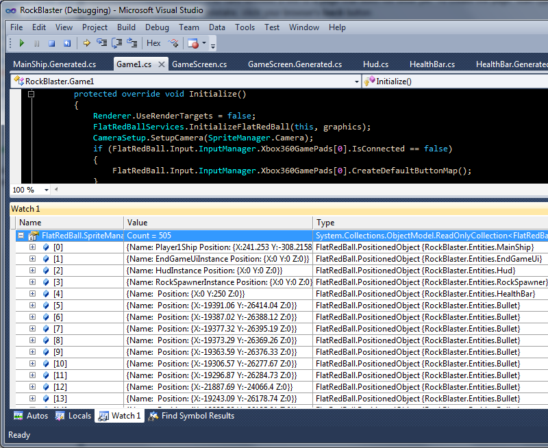The width and height of the screenshot is (548, 448).
Task: Expand watch item [3]
Action: coord(32,282)
